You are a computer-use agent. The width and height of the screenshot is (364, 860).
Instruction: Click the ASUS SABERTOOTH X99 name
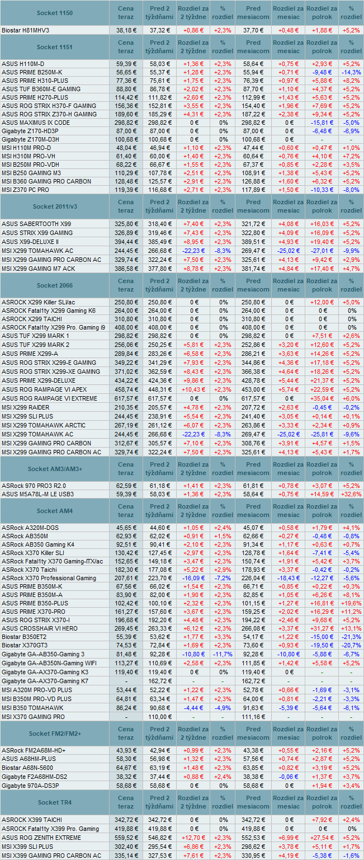36,224
